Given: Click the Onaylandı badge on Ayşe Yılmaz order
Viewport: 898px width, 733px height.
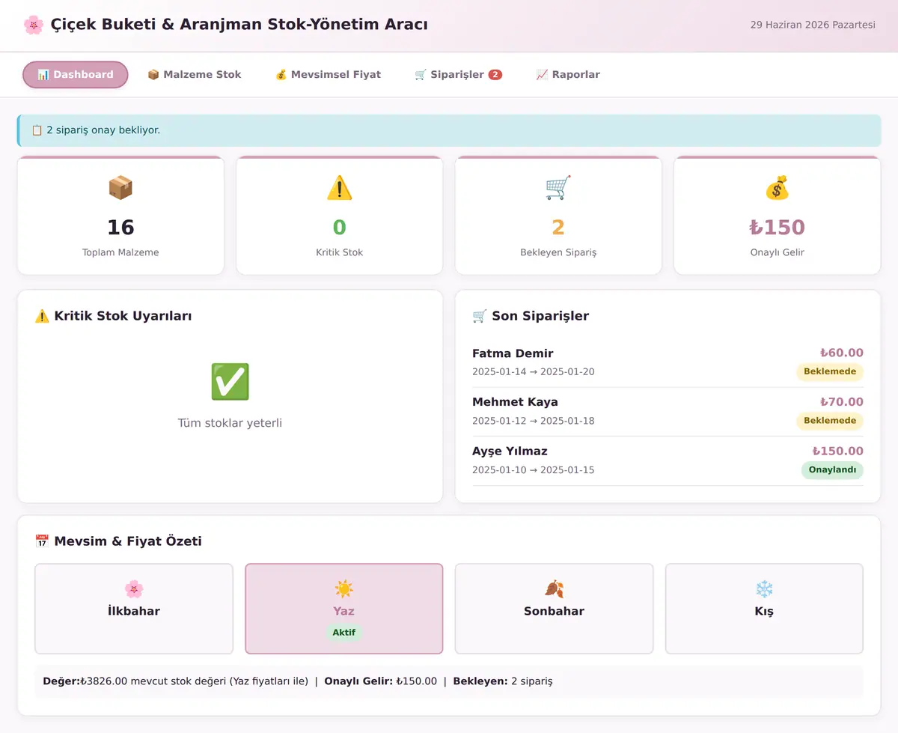Looking at the screenshot, I should (x=832, y=470).
